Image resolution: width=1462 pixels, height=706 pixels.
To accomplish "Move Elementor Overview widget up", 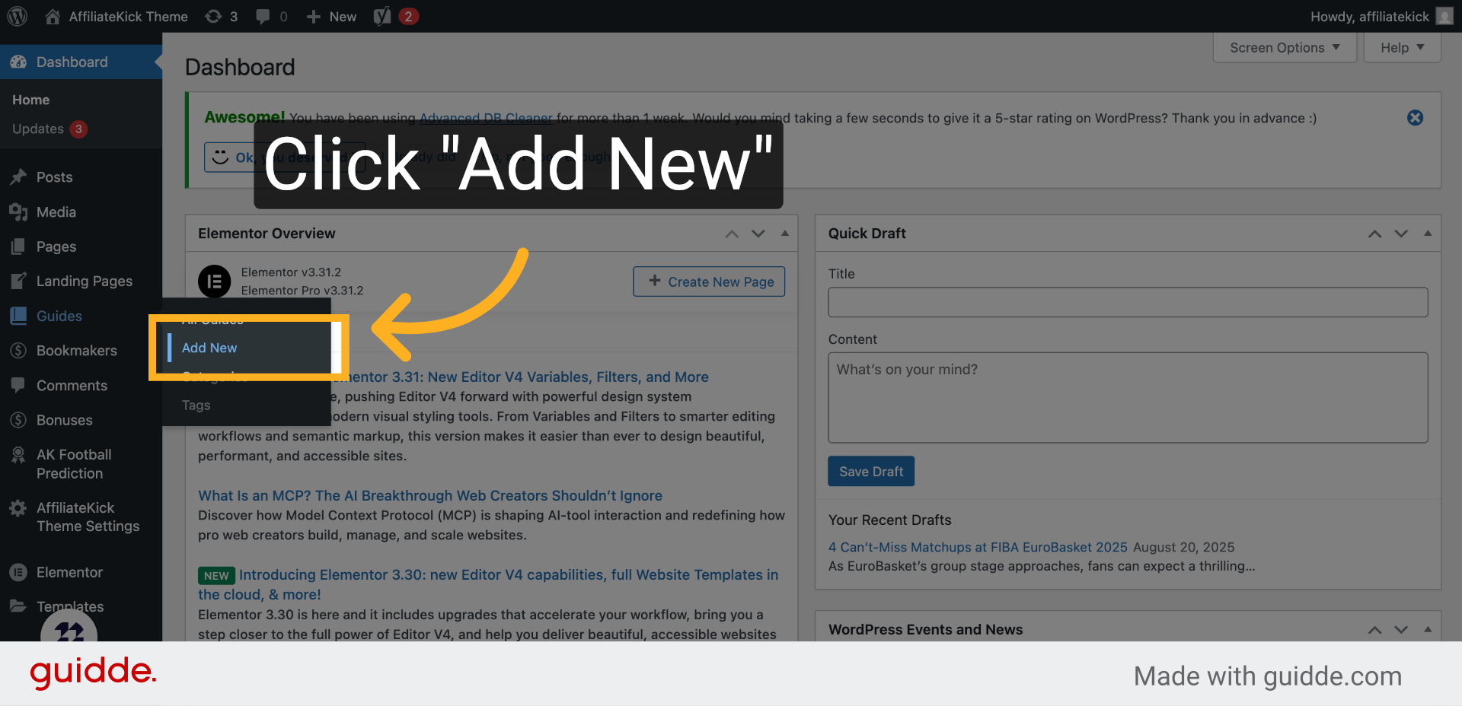I will [732, 234].
